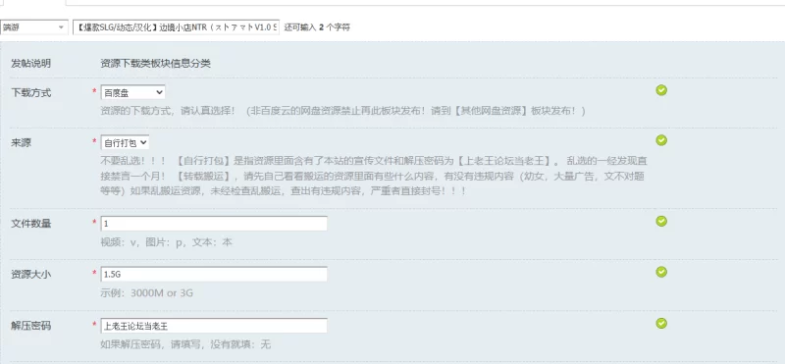785x364 pixels.
Task: Click the 资源大小 field label
Action: pos(31,275)
